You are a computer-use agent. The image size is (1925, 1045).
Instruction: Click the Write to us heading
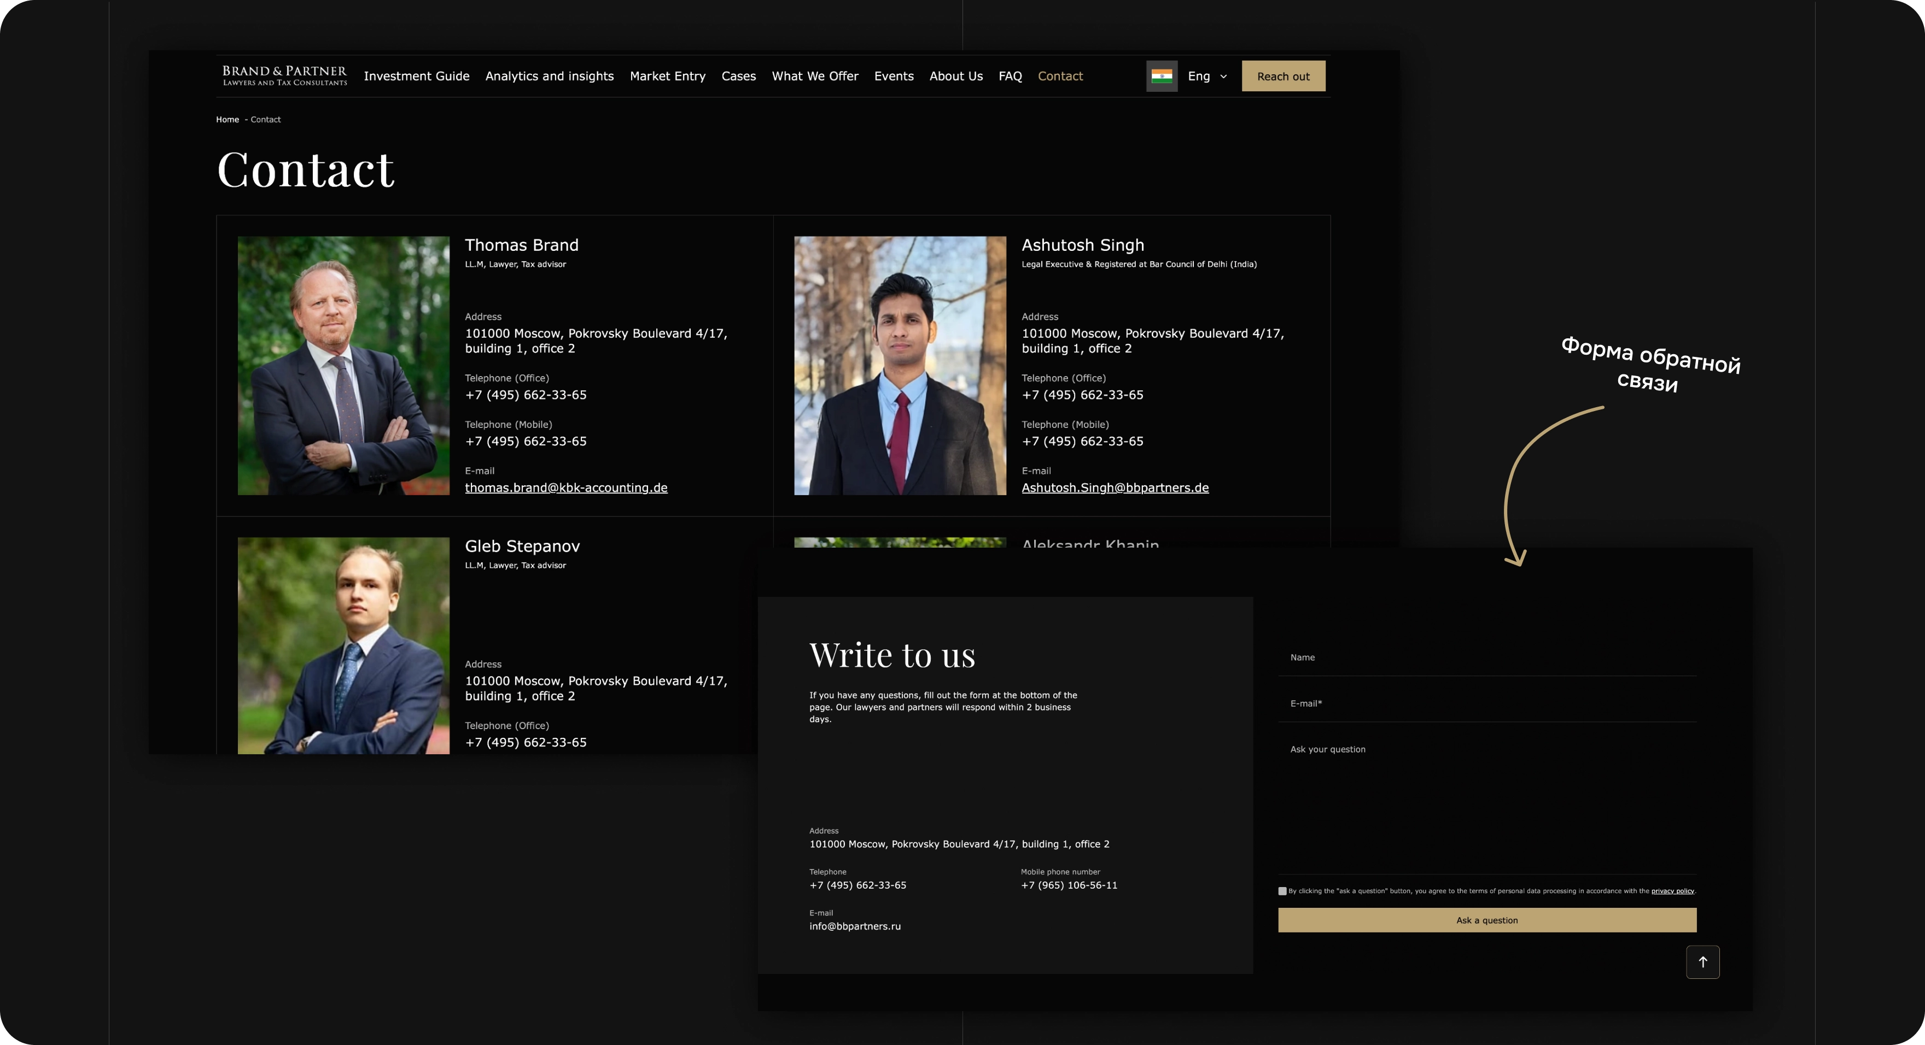pyautogui.click(x=892, y=655)
